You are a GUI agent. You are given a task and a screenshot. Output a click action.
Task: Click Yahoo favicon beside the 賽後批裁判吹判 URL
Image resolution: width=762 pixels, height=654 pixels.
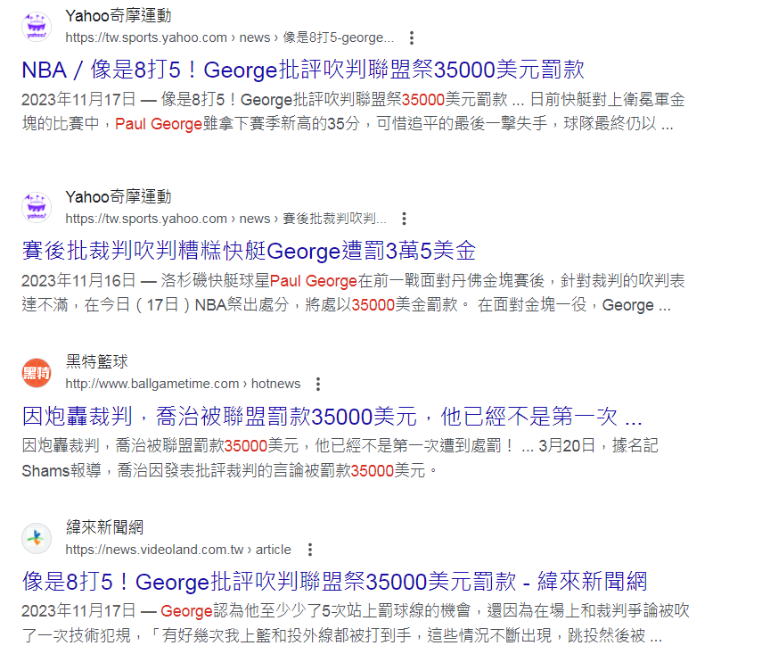pos(37,208)
